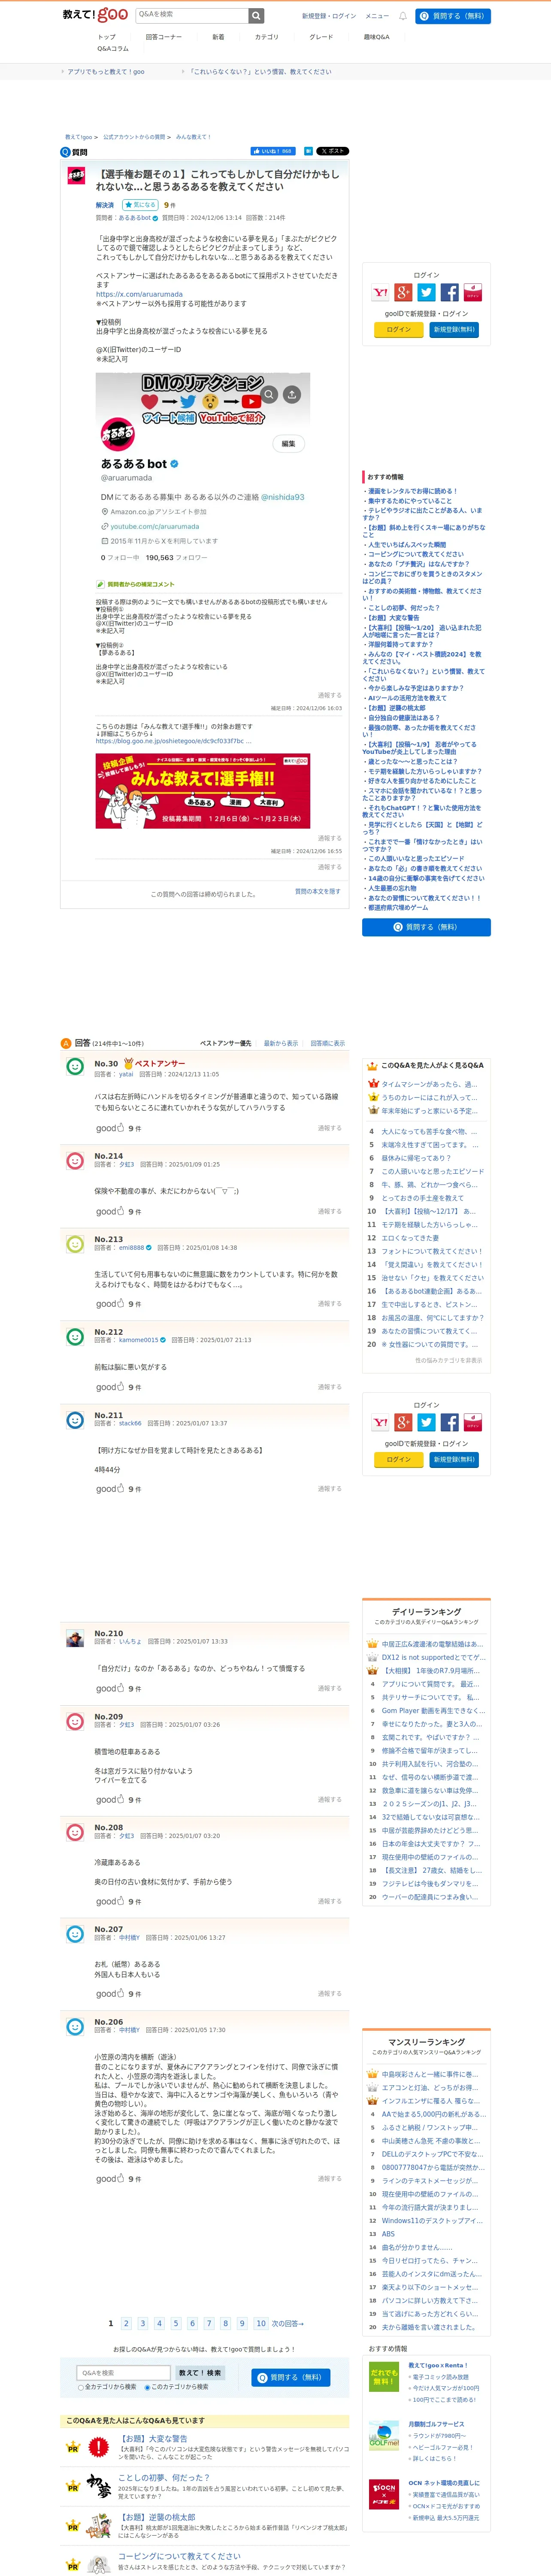Open the notification bell icon
This screenshot has width=551, height=2576.
[x=403, y=16]
